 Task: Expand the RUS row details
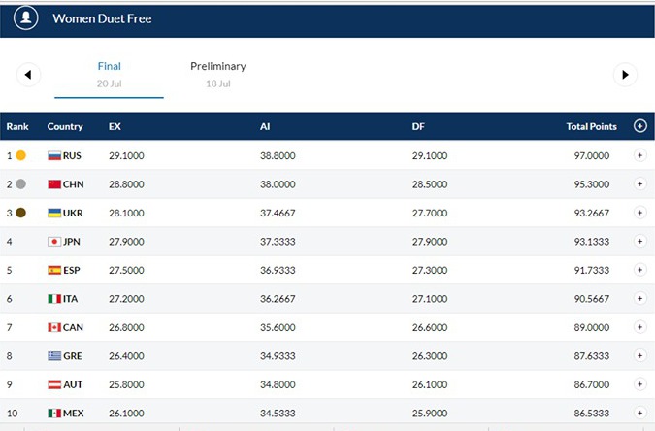point(639,155)
